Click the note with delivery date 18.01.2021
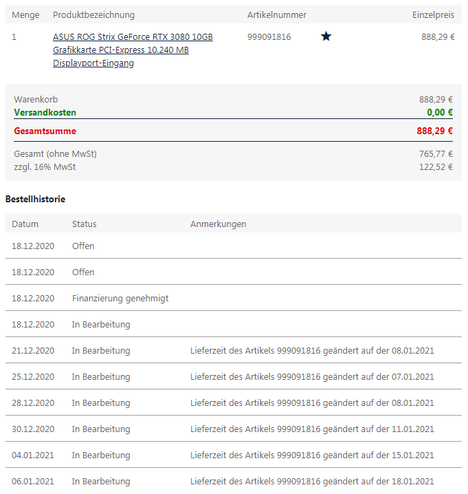This screenshot has width=468, height=494. 312,481
